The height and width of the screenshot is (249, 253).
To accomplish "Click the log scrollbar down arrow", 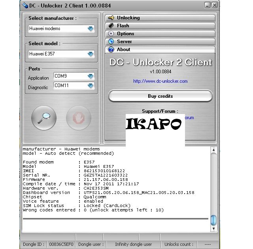I will point(213,228).
